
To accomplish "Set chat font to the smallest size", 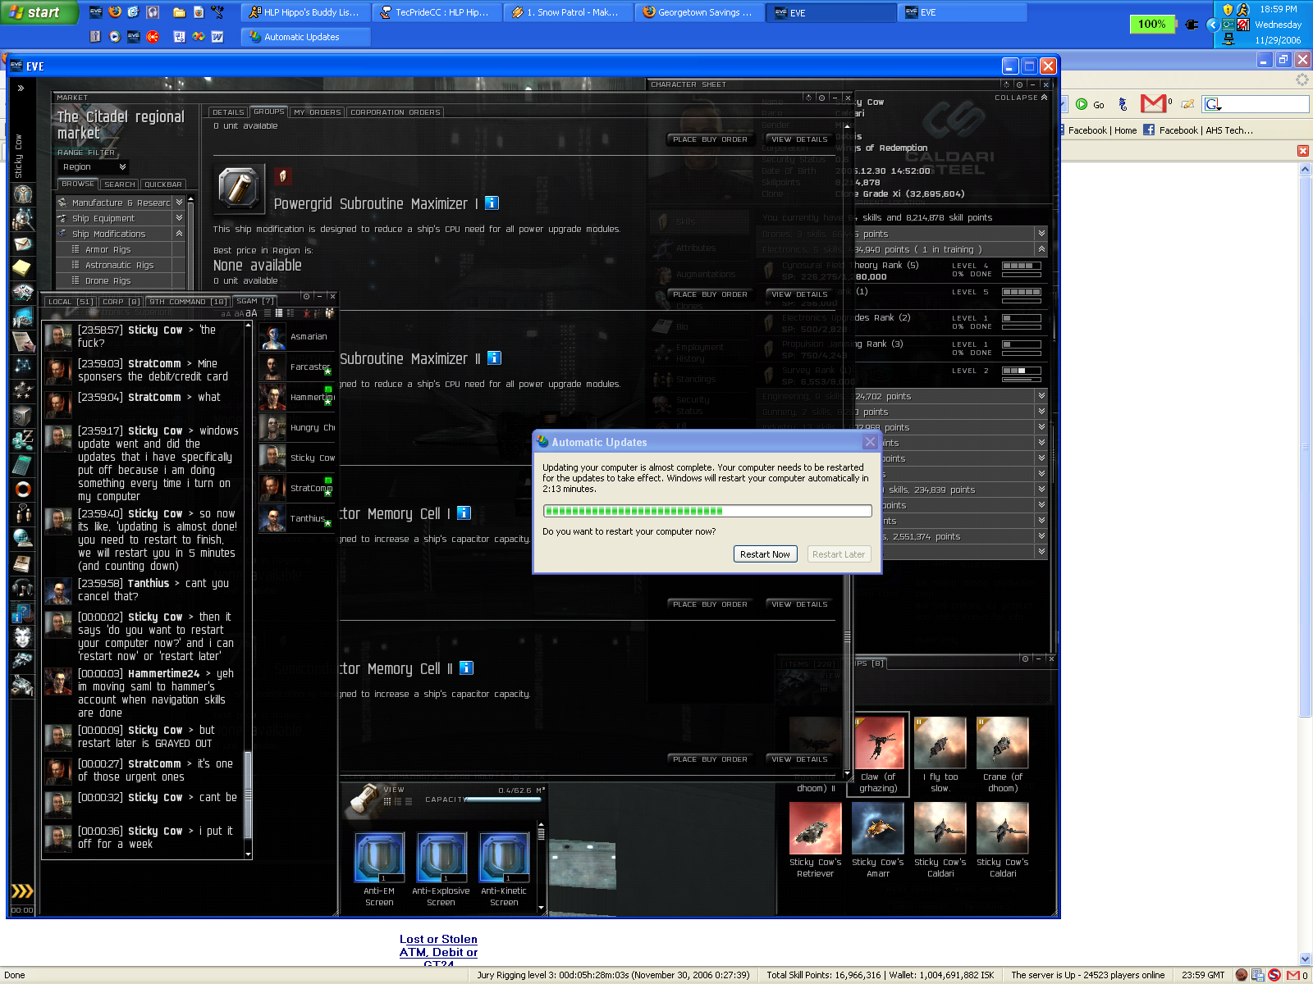I will pos(226,314).
